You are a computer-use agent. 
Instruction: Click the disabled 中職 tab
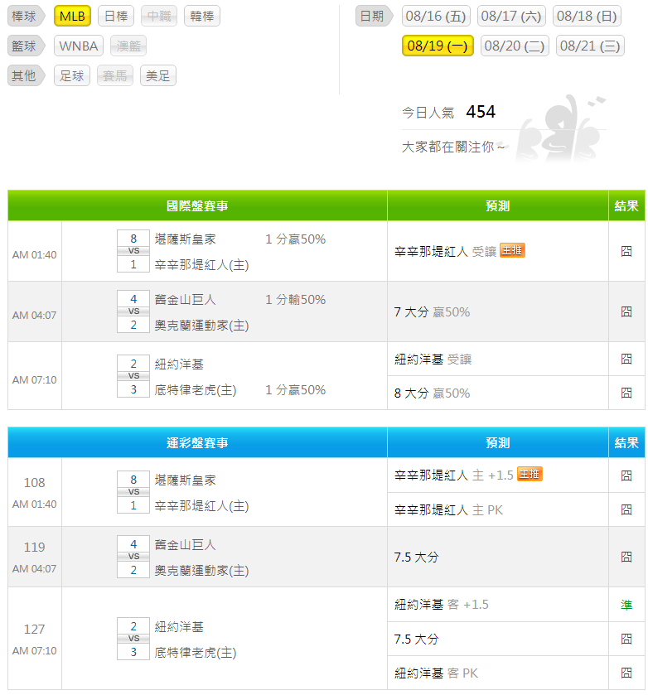[159, 16]
